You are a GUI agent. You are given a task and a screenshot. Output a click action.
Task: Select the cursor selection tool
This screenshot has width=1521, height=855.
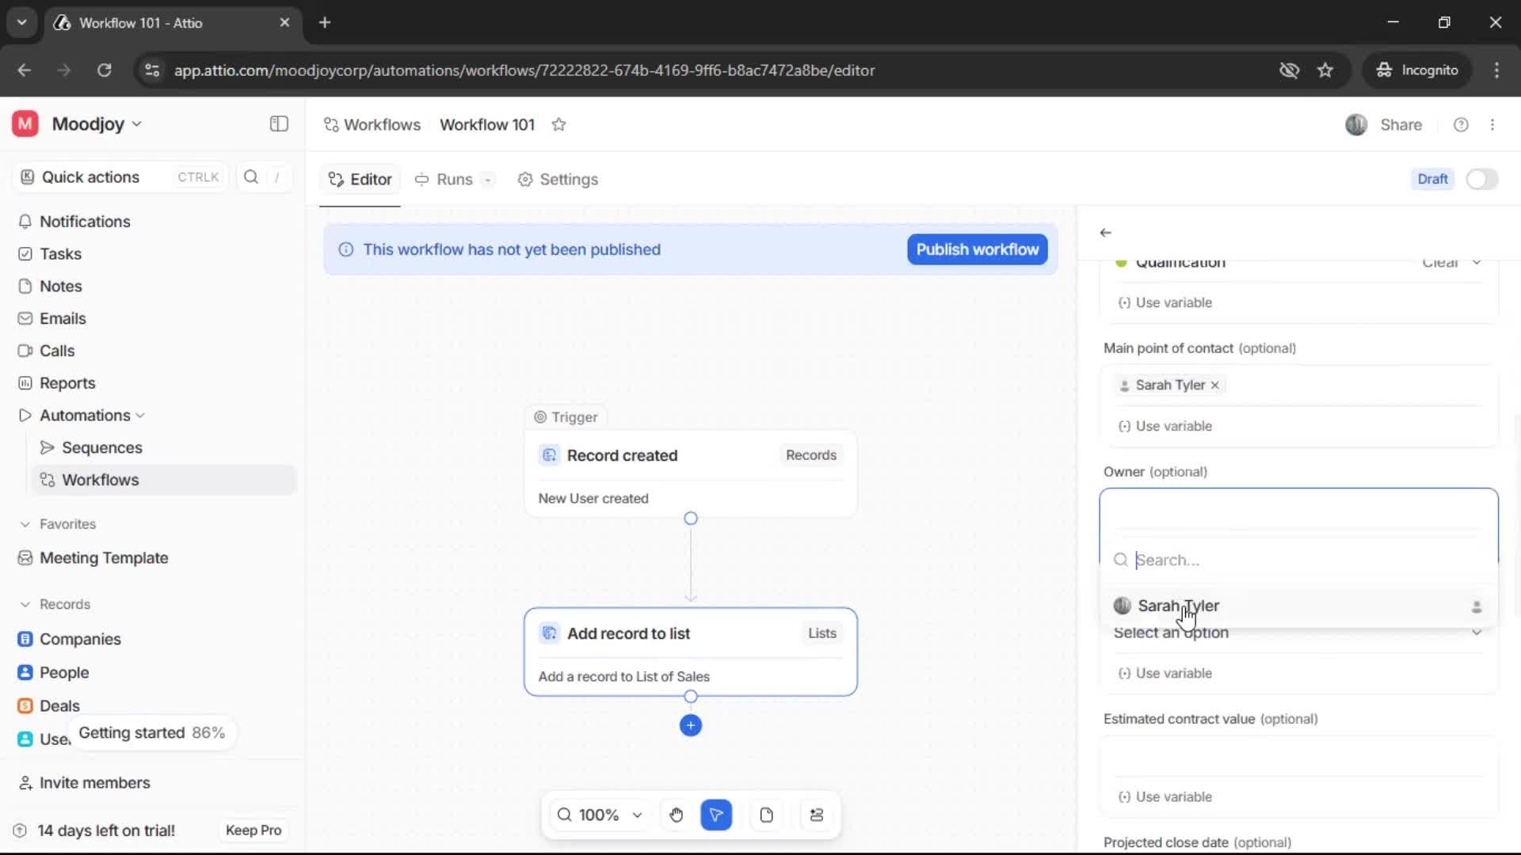click(716, 815)
